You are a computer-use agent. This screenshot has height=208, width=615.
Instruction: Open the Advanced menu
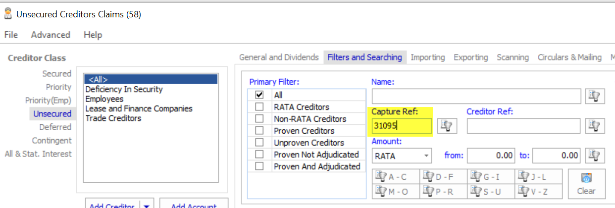coord(51,35)
